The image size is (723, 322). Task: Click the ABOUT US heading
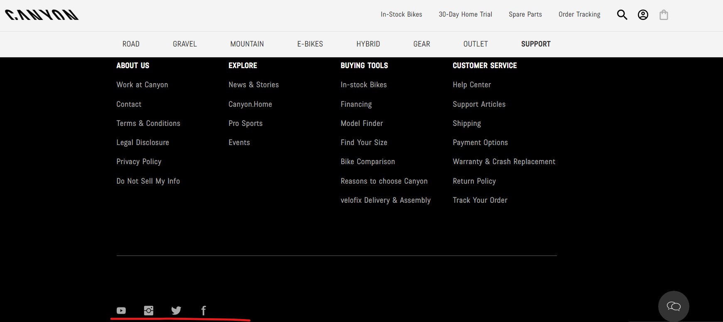(133, 66)
